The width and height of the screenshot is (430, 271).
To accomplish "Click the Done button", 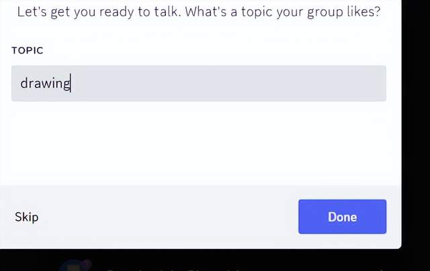I will coord(342,217).
